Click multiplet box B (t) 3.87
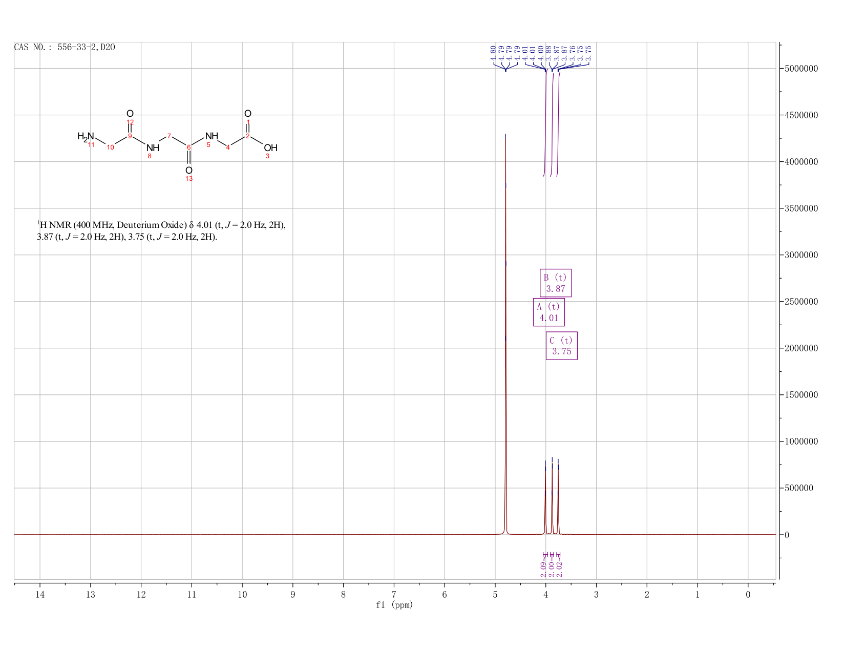 [556, 283]
